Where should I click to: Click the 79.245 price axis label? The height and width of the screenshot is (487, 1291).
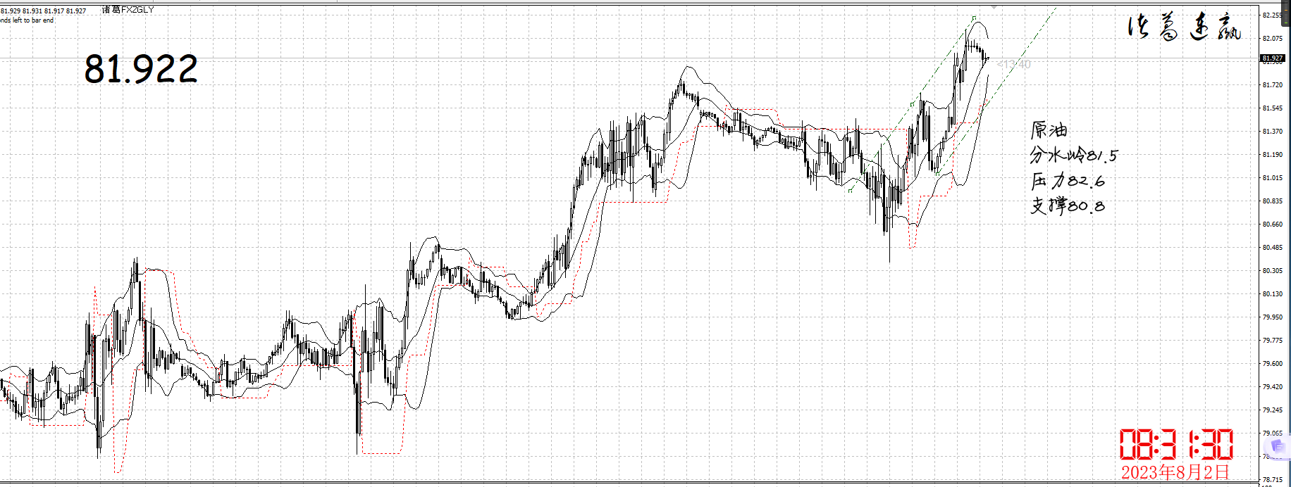tap(1273, 410)
